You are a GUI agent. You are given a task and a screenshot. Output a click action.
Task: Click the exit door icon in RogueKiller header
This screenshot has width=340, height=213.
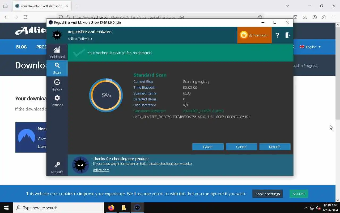(x=288, y=35)
